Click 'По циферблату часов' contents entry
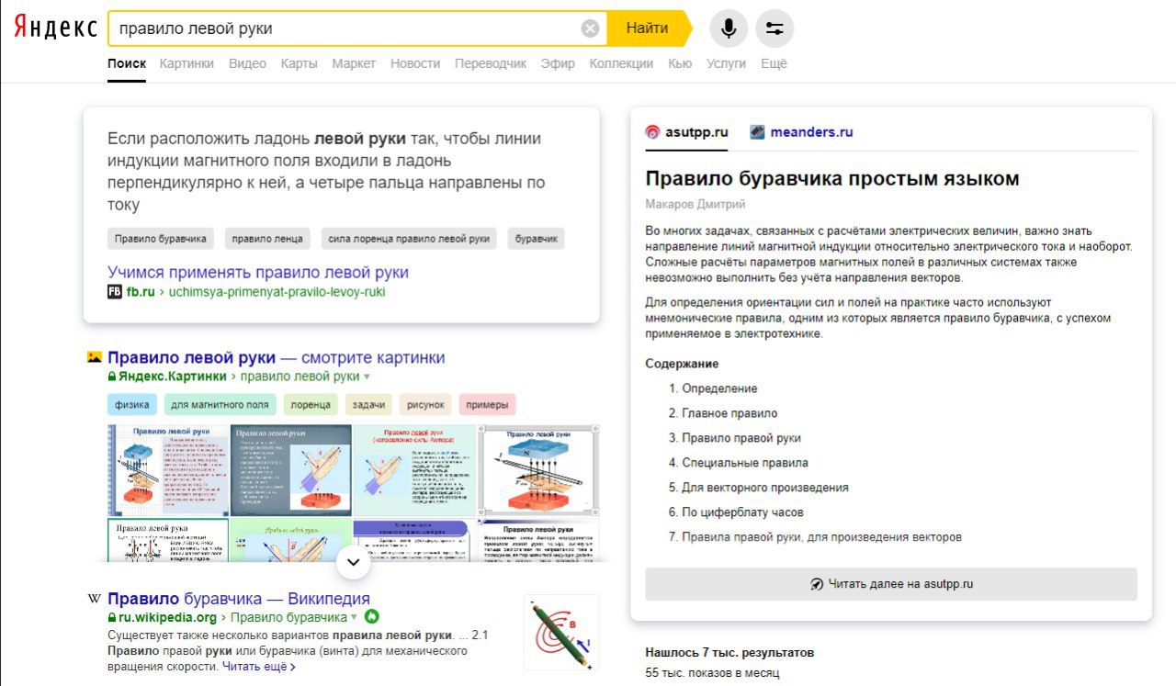 coord(742,512)
